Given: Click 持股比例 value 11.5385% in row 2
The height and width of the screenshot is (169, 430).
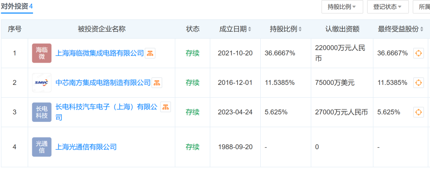Looking at the screenshot, I should click(x=279, y=83).
